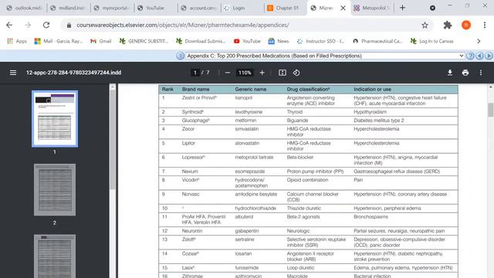
Task: Click the Lipitor brand name cell
Action: (x=188, y=143)
